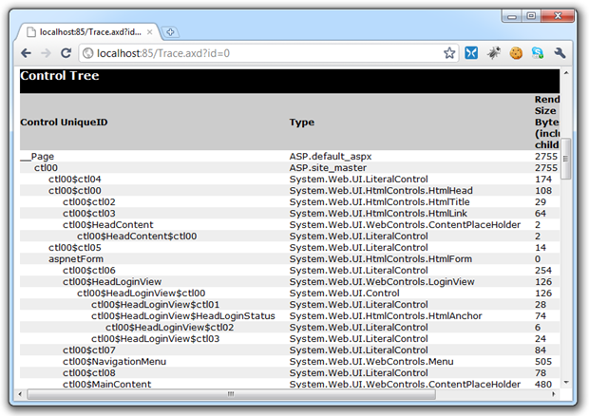Click ctl00$HeadContent control ID
Image resolution: width=589 pixels, height=416 pixels.
coord(107,225)
